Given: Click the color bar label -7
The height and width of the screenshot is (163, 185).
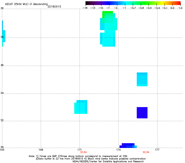Looking at the screenshot, I should tap(108, 8).
